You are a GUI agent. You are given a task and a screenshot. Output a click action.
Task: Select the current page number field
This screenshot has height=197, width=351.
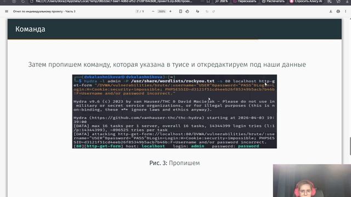[x=137, y=11]
